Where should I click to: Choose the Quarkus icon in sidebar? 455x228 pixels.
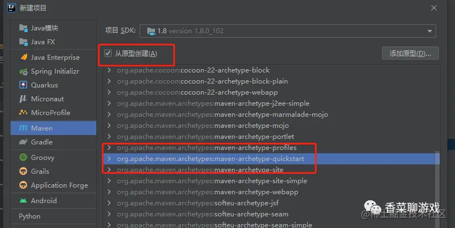point(23,85)
